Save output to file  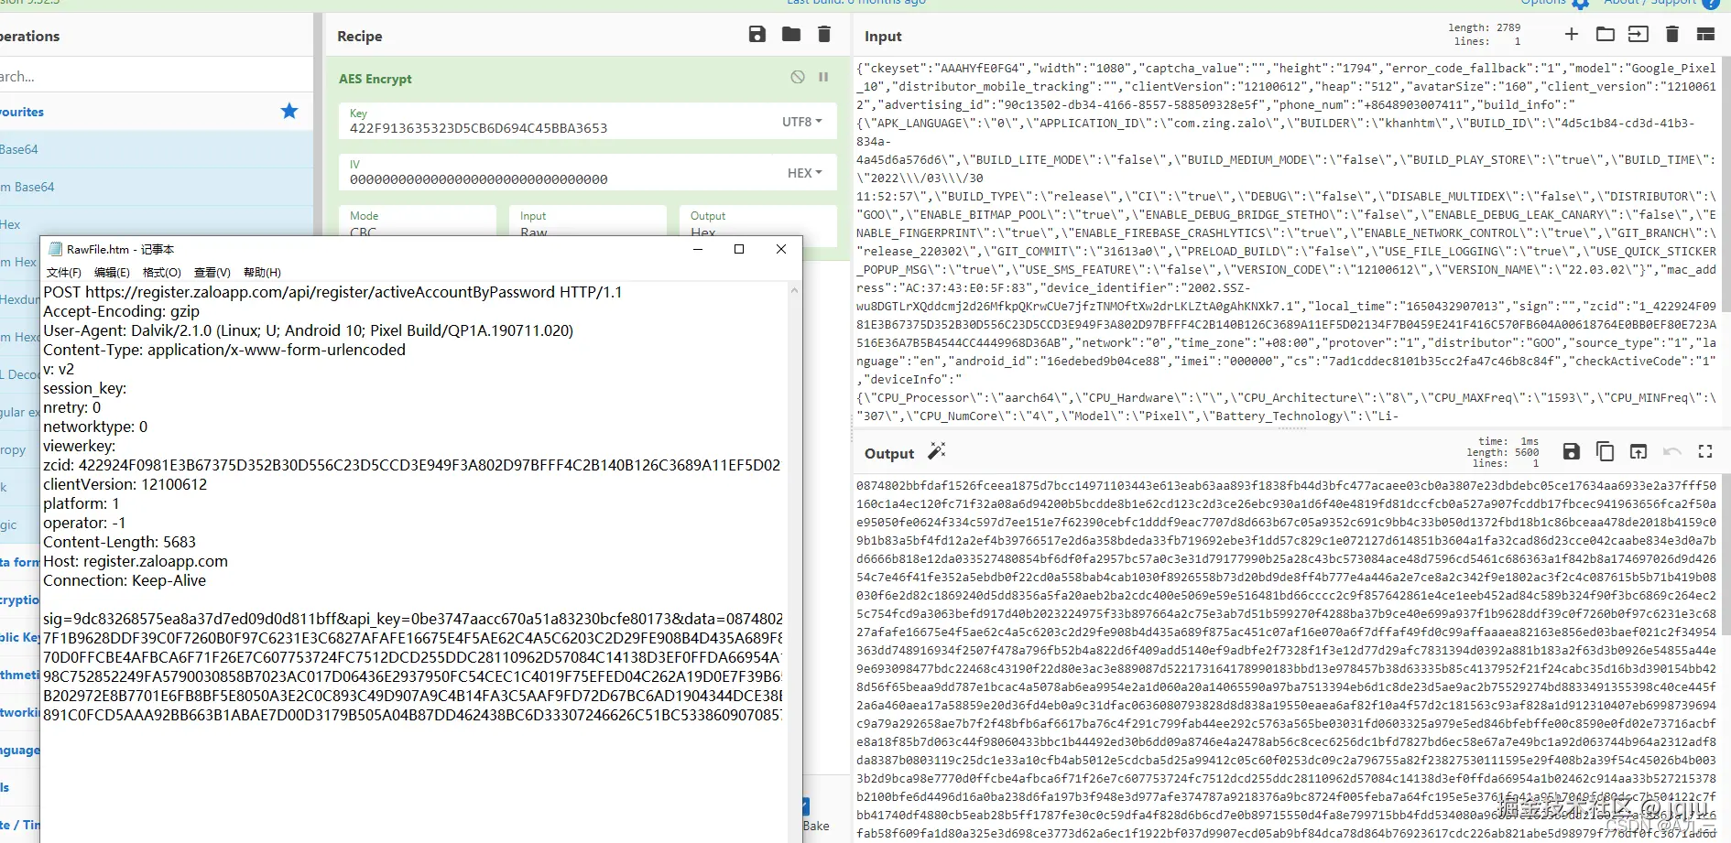point(1572,451)
